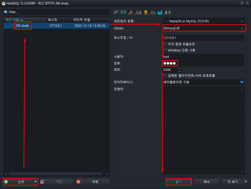Screen dimensions: 251x189
Task: Click the red X icon on 삭제 button
Action: [78, 182]
